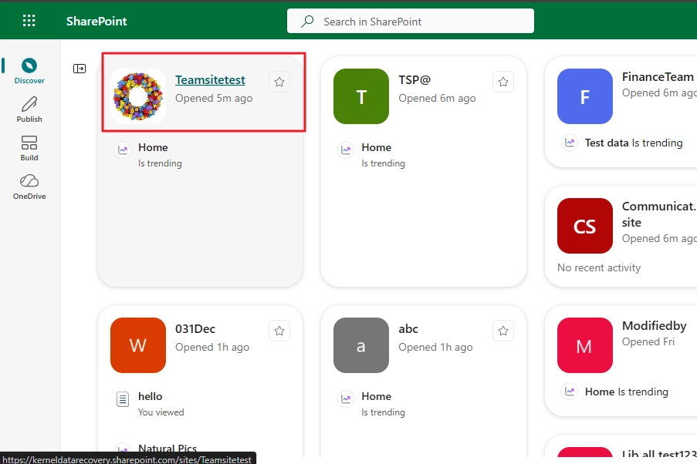Click 'You viewed' text under hello
697x464 pixels.
(x=161, y=412)
